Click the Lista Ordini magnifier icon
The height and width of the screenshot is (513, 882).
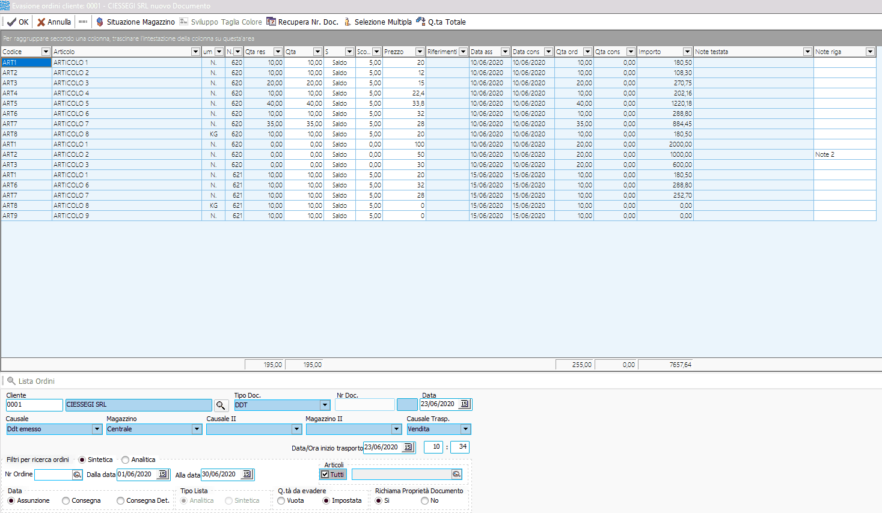click(x=11, y=381)
